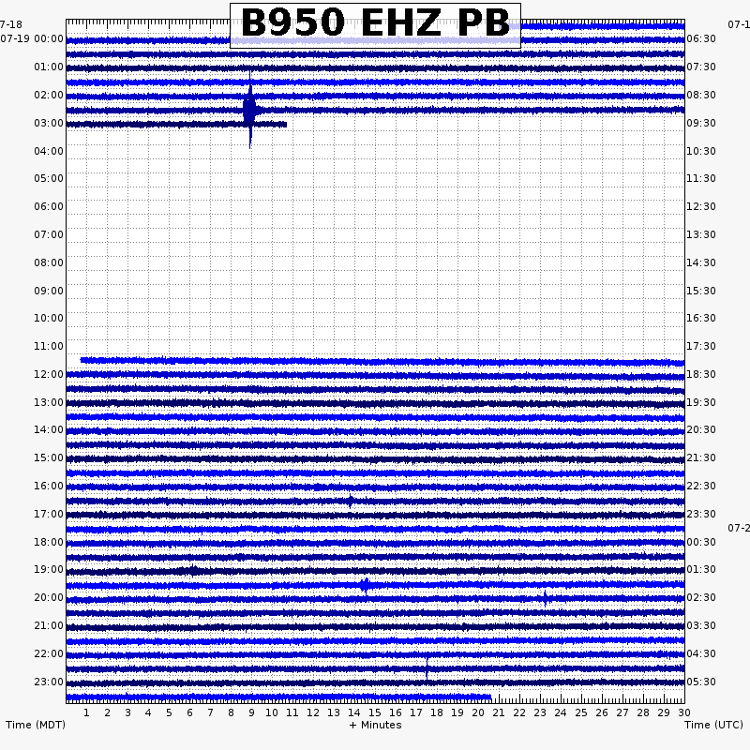
Task: Click the large seismic spike on 02:30 trace
Action: click(250, 111)
